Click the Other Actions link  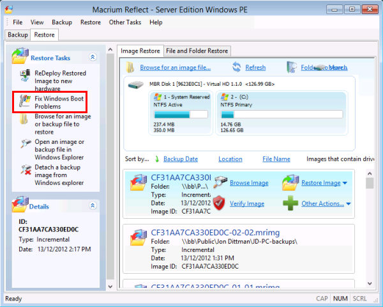(x=322, y=203)
